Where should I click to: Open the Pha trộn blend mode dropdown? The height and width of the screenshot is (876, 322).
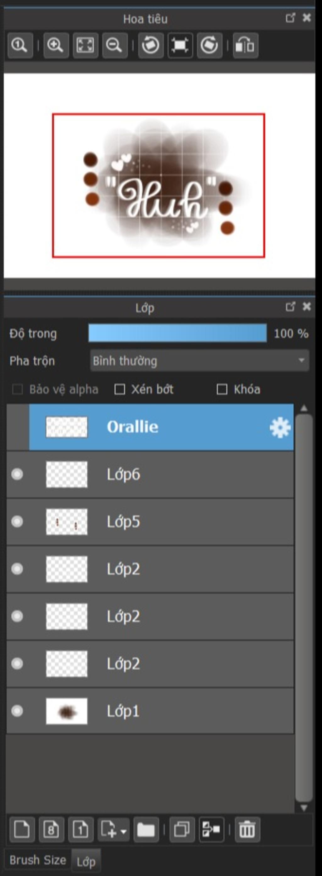pos(200,360)
